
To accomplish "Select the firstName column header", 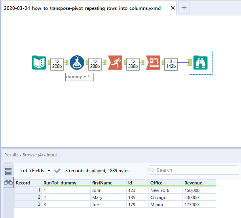I will [x=108, y=183].
